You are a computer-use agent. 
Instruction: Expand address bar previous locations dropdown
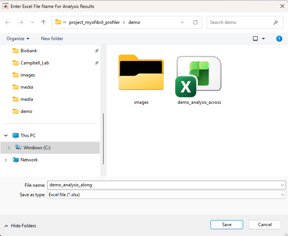182,22
